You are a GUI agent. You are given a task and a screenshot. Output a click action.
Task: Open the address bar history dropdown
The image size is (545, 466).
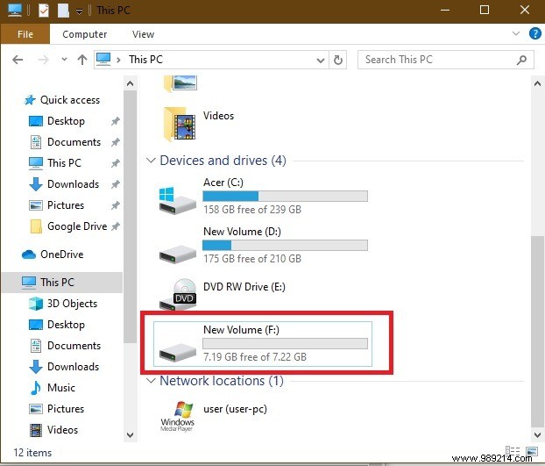(x=321, y=61)
